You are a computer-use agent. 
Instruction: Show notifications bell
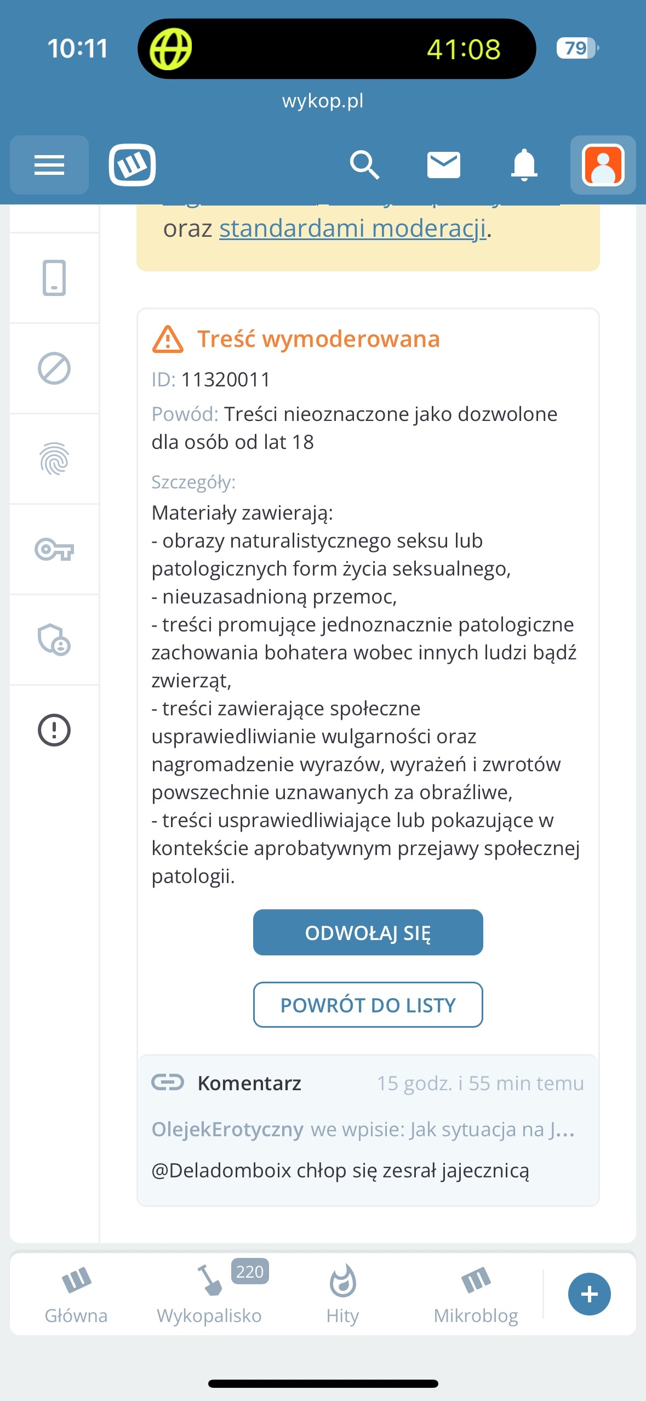524,165
